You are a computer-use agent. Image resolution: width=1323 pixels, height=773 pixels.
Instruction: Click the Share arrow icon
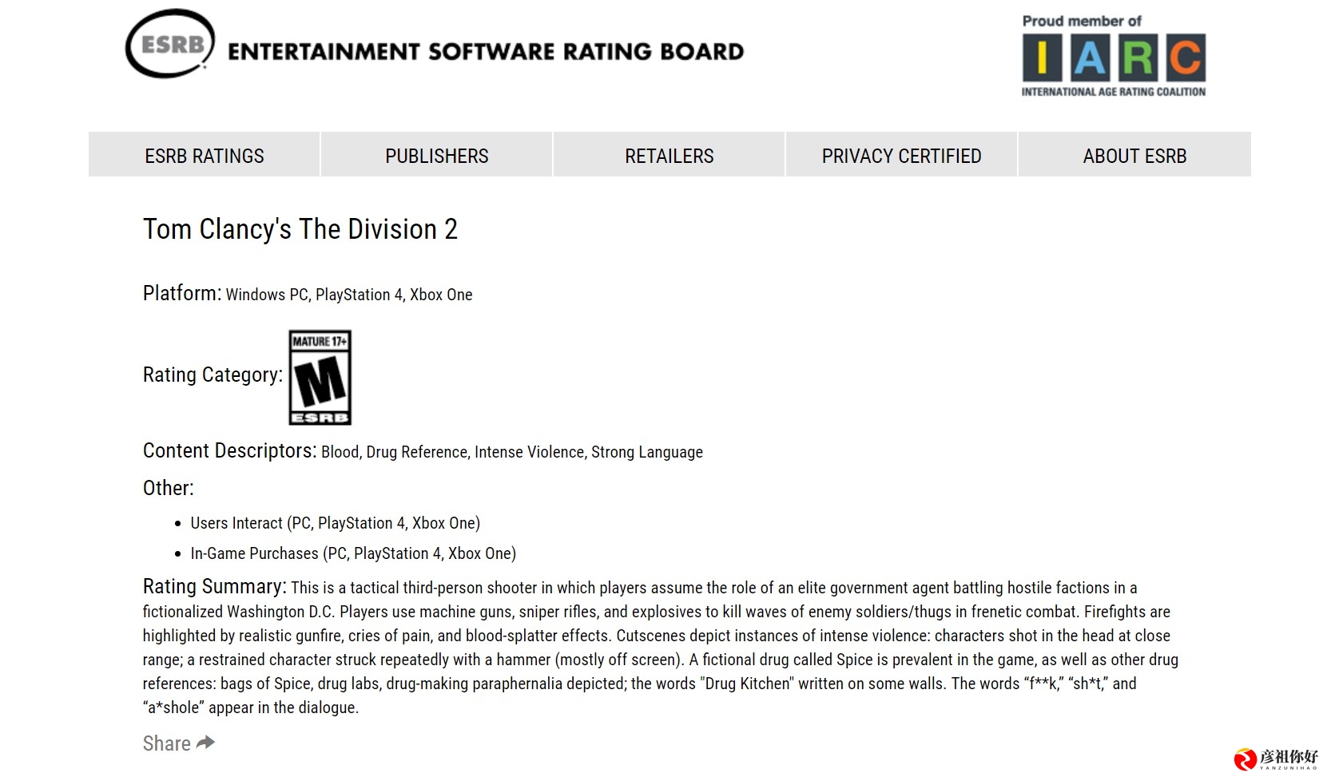206,743
